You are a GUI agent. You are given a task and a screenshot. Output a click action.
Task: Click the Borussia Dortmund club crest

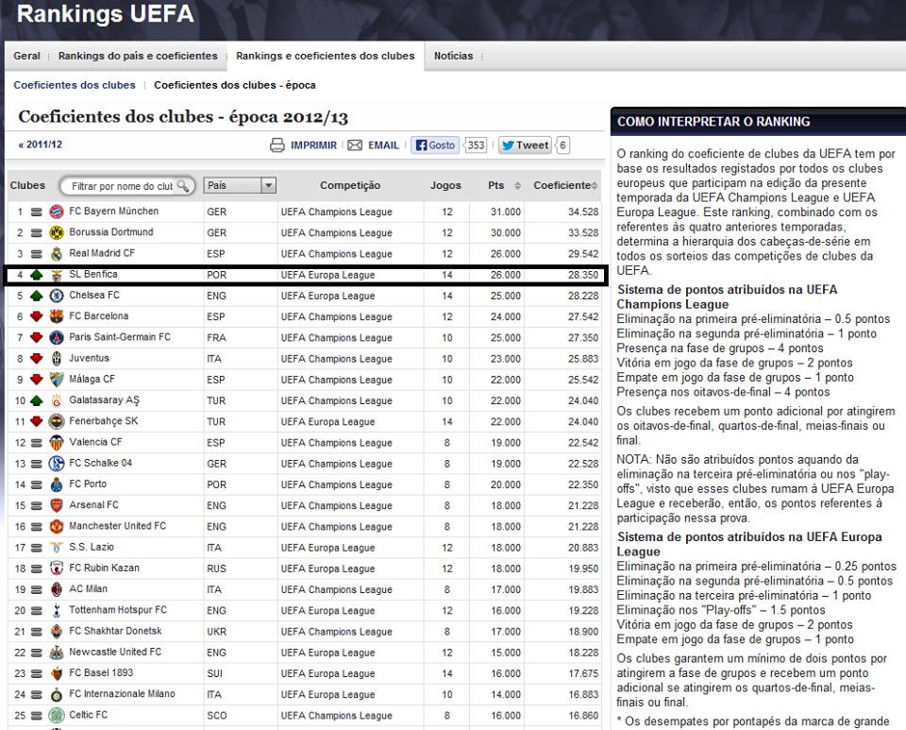coord(57,232)
